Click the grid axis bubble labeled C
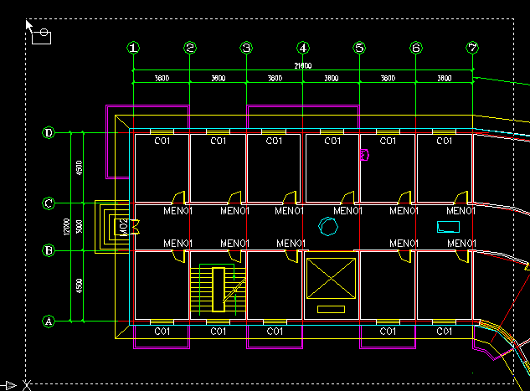Image resolution: width=530 pixels, height=391 pixels. click(x=49, y=203)
